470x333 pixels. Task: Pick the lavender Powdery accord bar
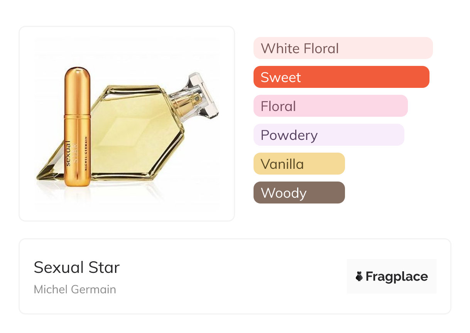(328, 135)
